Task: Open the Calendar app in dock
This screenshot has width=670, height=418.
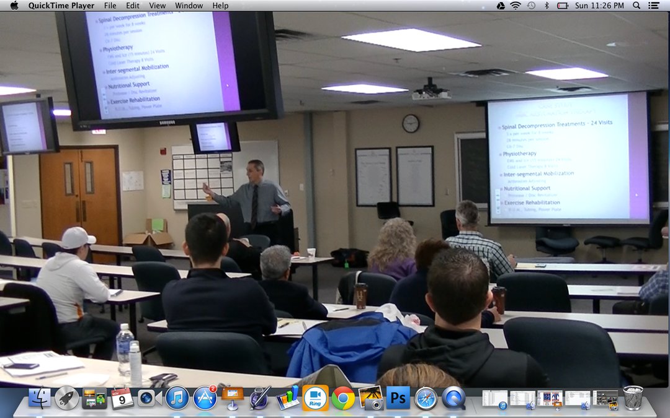Action: click(x=122, y=398)
